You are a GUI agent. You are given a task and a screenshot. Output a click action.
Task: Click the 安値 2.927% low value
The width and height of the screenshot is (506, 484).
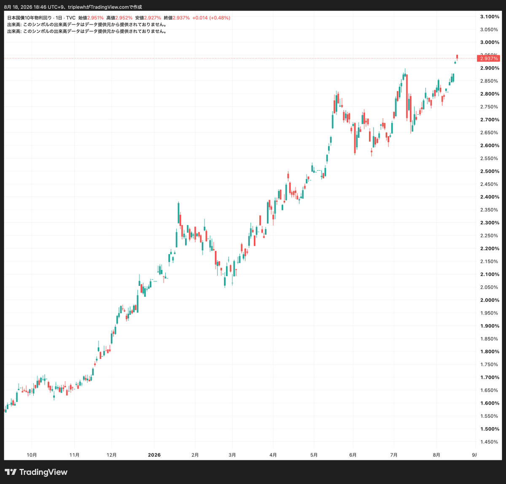point(148,18)
